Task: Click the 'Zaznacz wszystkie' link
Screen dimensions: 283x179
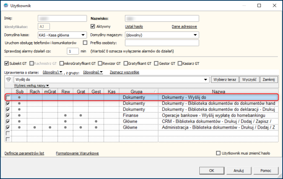Action: tap(124, 72)
